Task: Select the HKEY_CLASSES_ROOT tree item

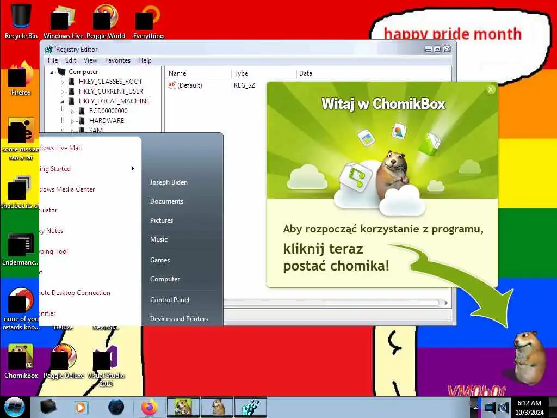Action: tap(110, 82)
